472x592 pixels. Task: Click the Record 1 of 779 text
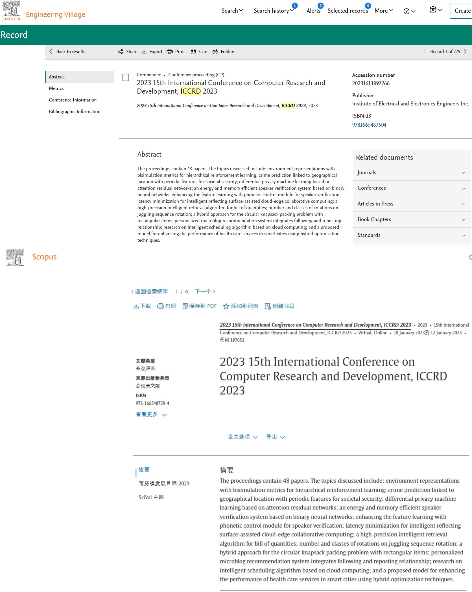click(x=445, y=52)
